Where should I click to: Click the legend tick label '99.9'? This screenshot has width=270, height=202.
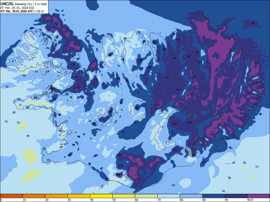[250, 200]
